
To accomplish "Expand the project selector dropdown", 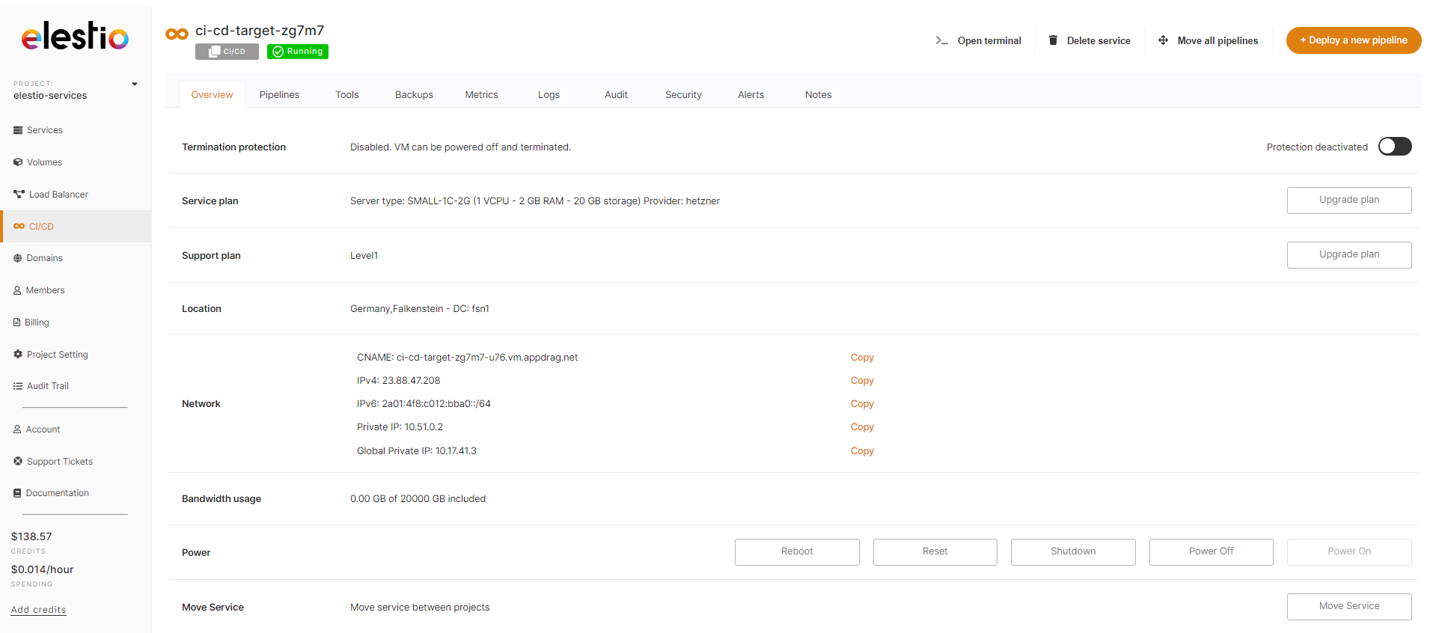I will click(x=135, y=84).
